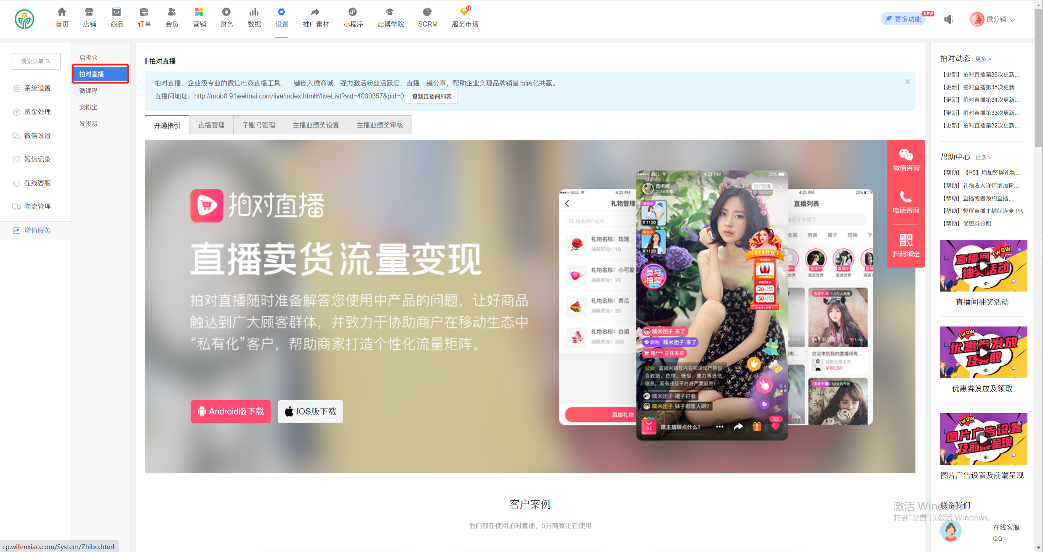Open the marketing (营销) colorful icon
1043x552 pixels.
(x=199, y=12)
